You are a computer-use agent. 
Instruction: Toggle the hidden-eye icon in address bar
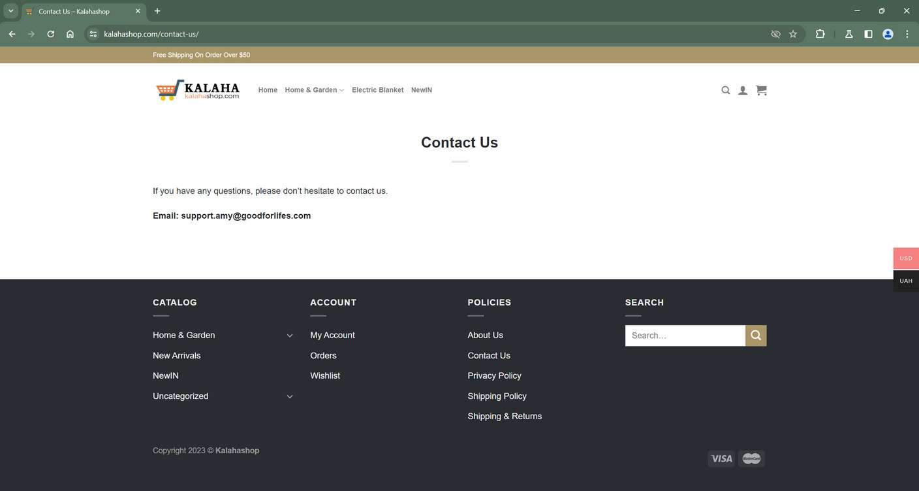click(x=774, y=33)
